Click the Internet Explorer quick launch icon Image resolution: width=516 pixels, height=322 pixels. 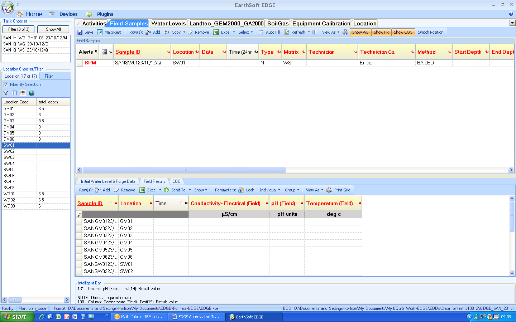[42, 317]
